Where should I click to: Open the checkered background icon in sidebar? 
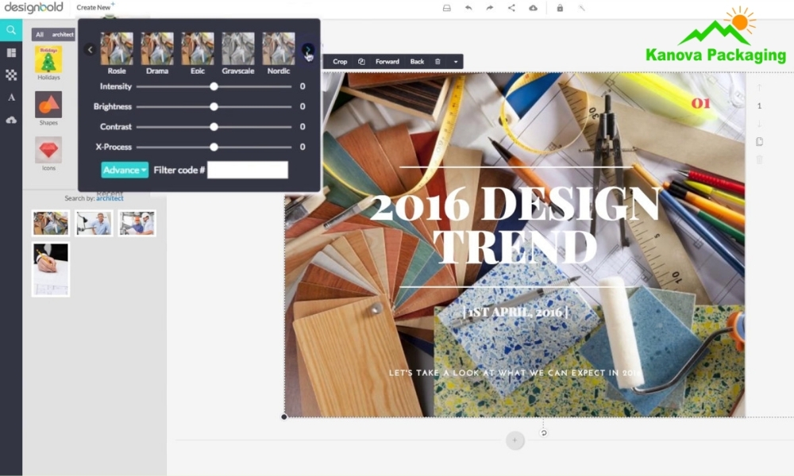(11, 75)
